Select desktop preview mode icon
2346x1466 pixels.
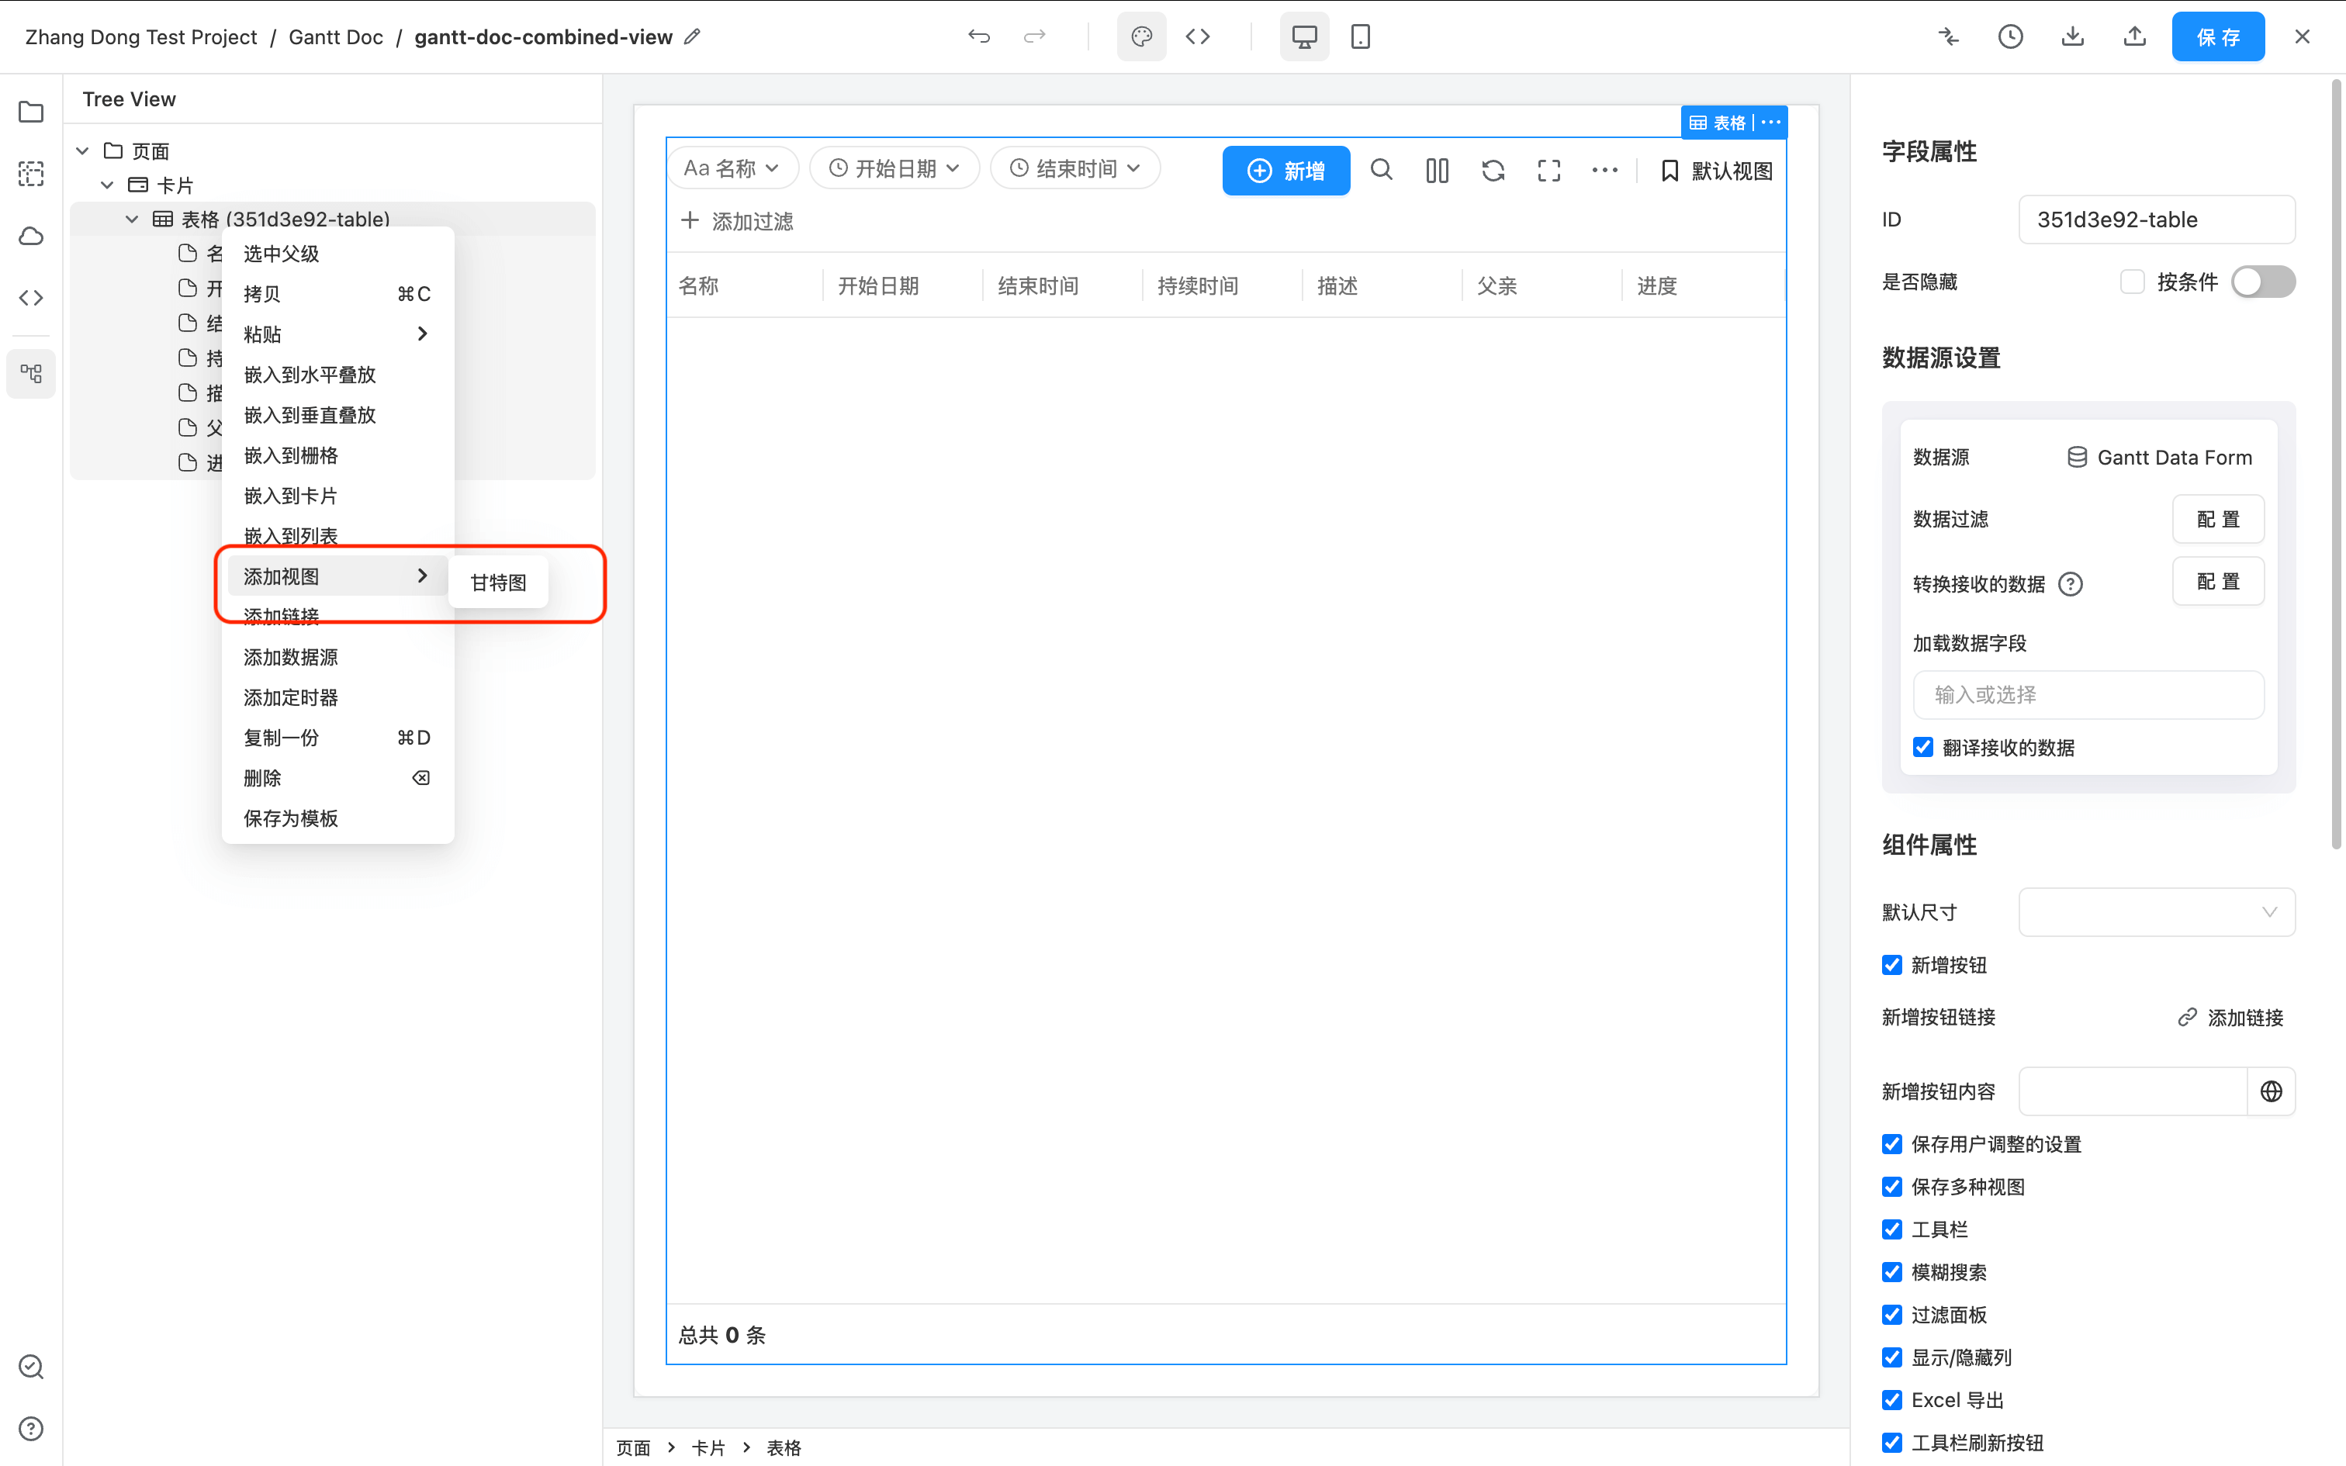click(1304, 37)
